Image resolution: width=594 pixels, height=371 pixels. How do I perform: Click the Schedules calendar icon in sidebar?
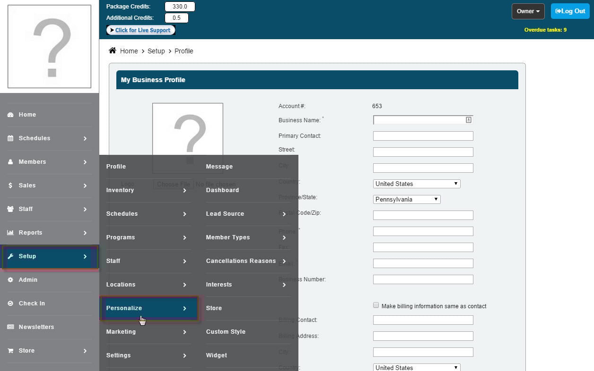[x=10, y=138]
